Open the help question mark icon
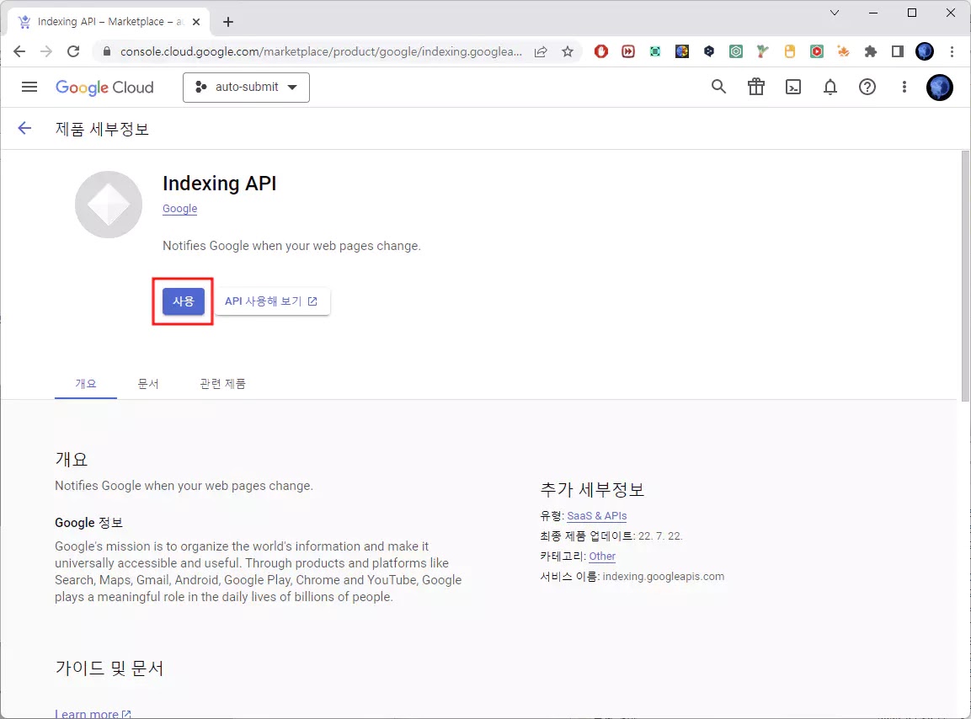This screenshot has height=719, width=971. (x=867, y=88)
